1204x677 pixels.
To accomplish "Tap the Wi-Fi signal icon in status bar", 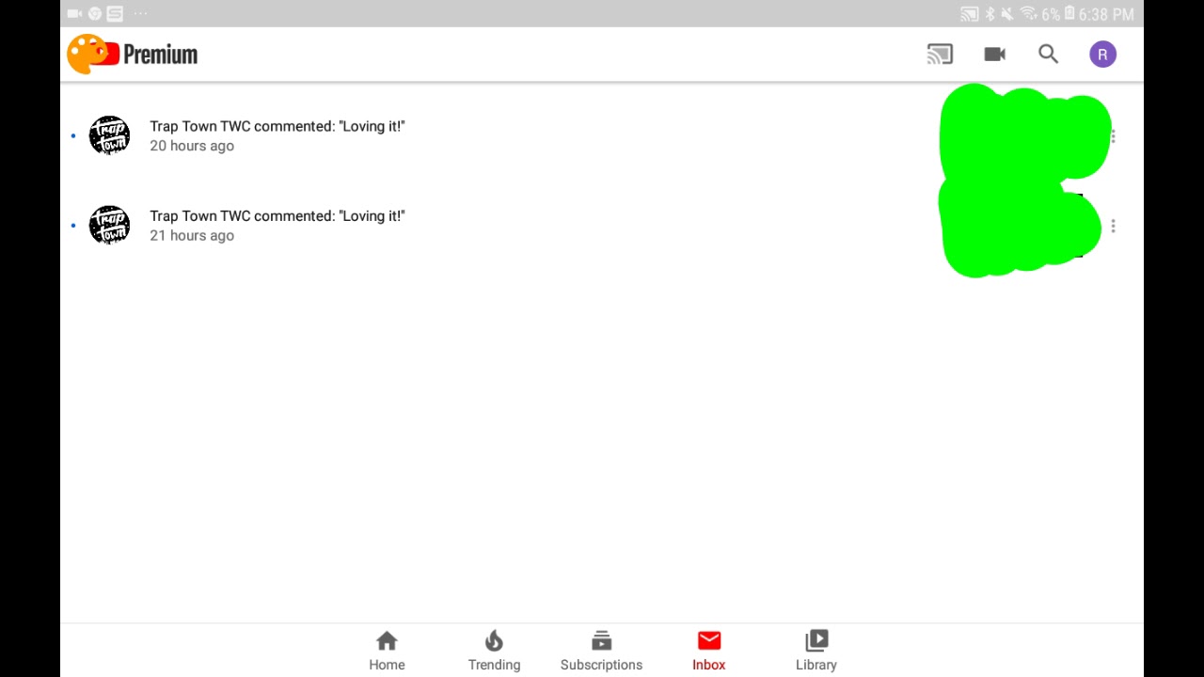I will click(x=1028, y=14).
